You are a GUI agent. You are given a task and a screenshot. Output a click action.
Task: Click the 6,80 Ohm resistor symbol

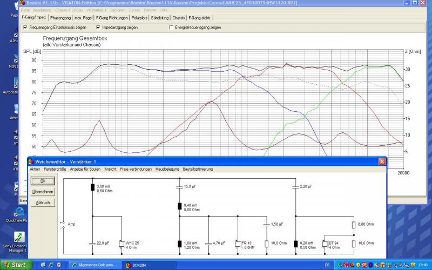pyautogui.click(x=354, y=224)
